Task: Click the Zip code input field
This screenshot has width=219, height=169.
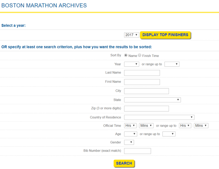Action: click(146, 109)
